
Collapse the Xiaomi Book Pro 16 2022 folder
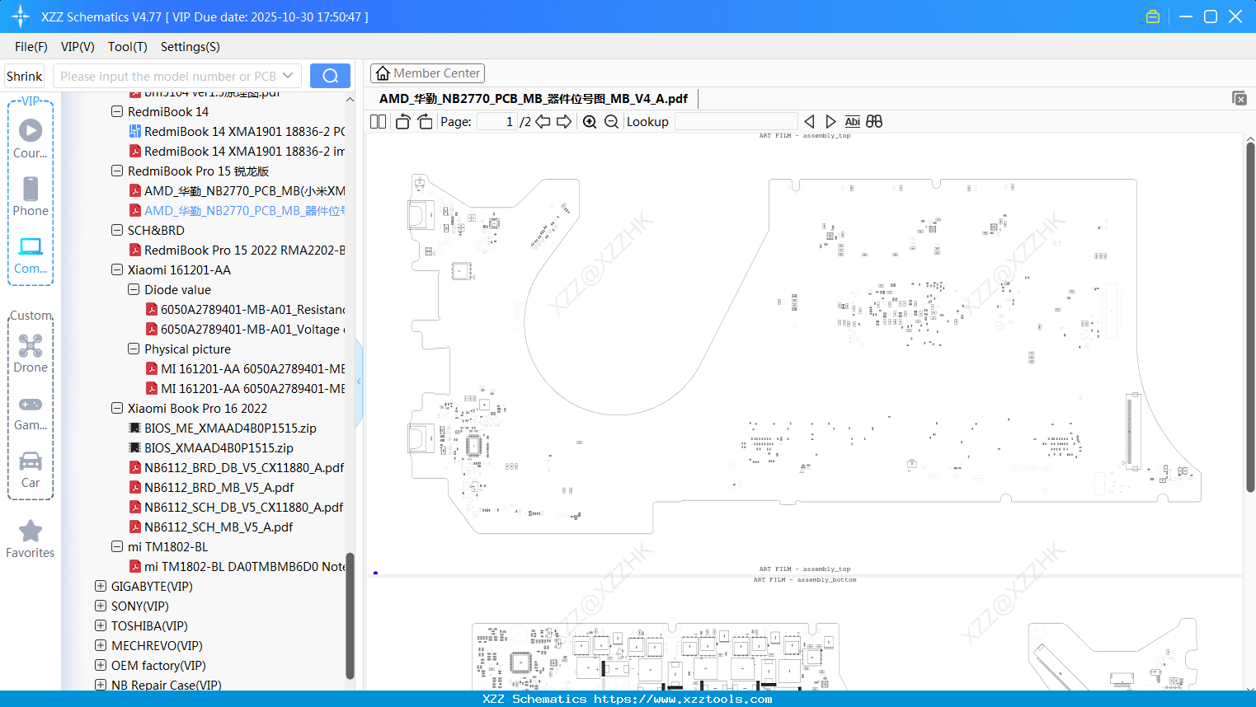[117, 408]
